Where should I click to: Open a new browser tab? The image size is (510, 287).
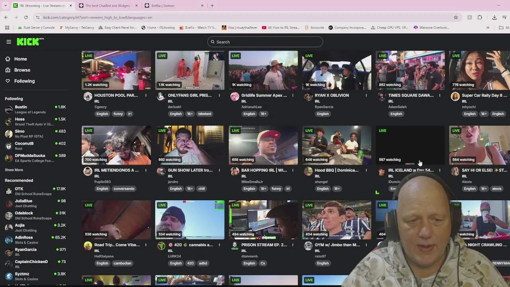[x=212, y=6]
